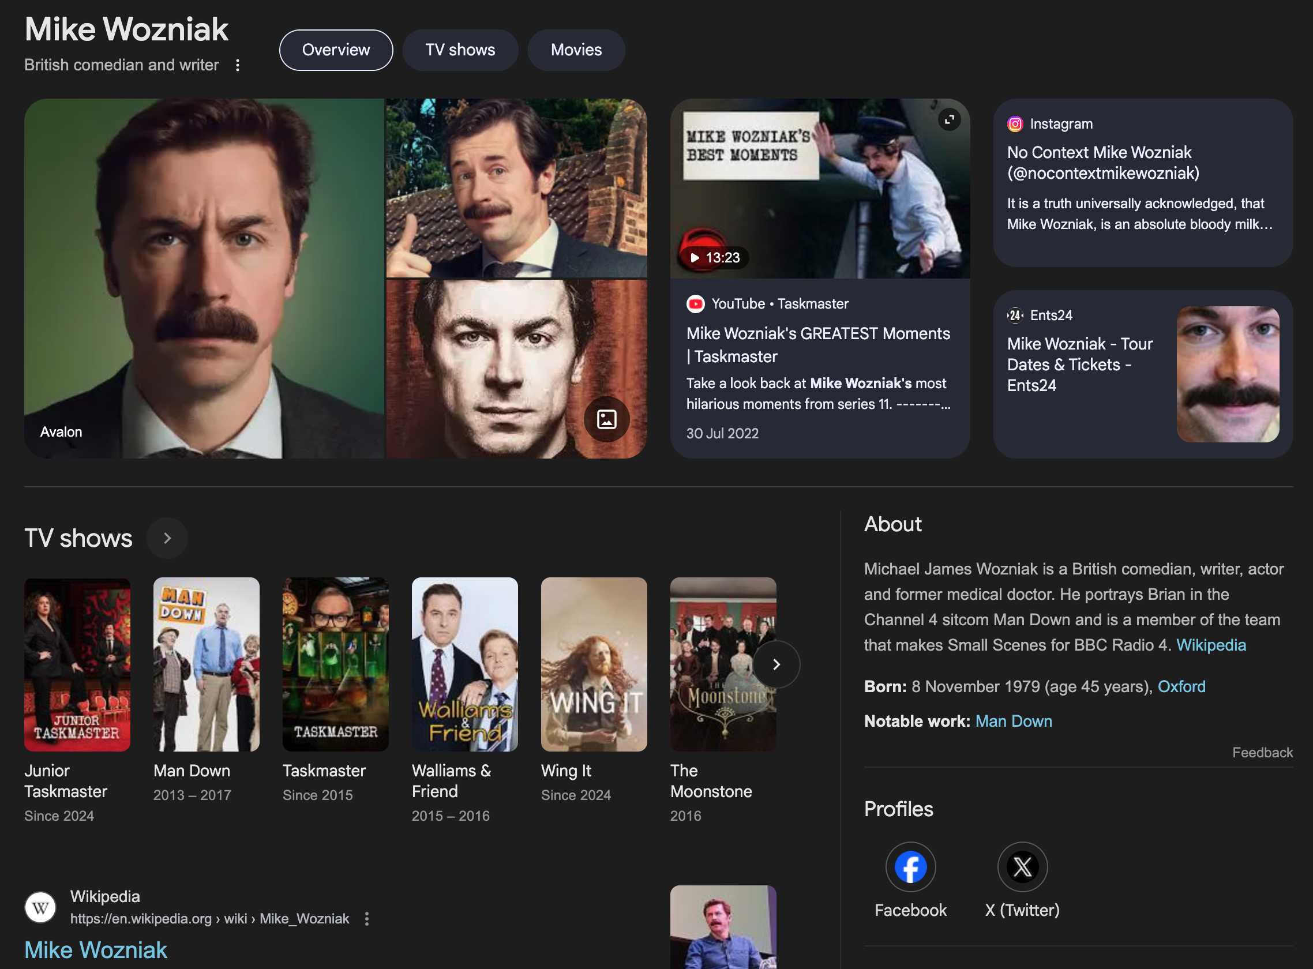Switch to the Movies tab
The width and height of the screenshot is (1313, 969).
(x=576, y=50)
